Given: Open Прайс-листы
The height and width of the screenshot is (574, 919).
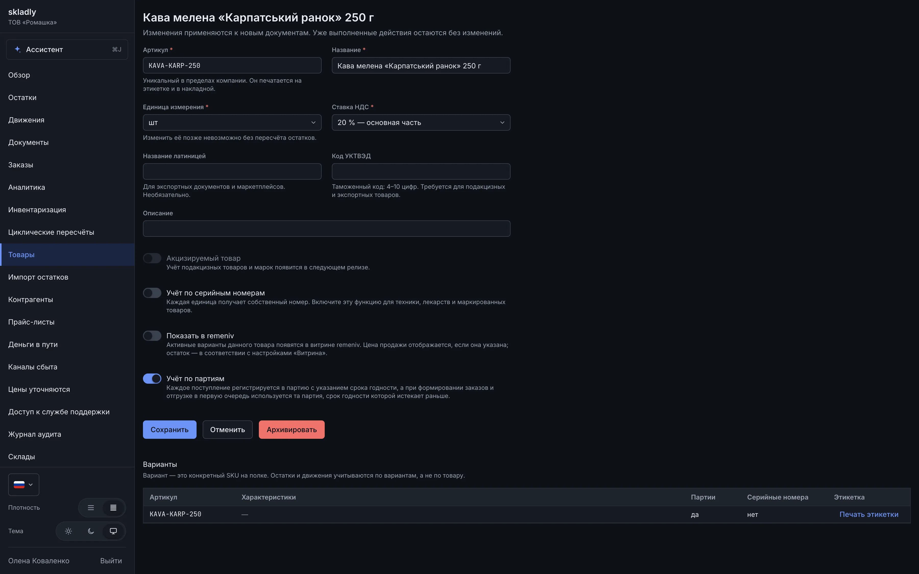Looking at the screenshot, I should pos(67,322).
